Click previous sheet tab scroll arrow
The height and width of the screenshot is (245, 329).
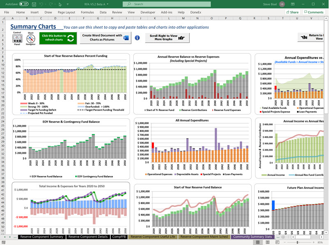pos(5,237)
